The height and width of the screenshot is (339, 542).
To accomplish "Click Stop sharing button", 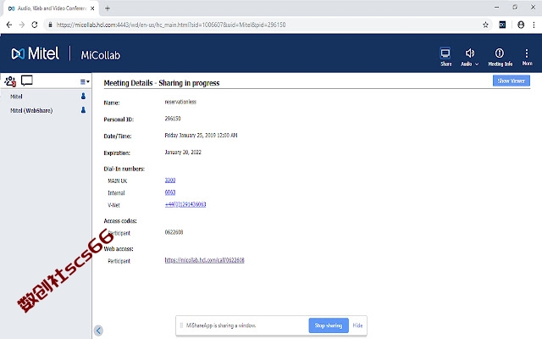I will (329, 325).
